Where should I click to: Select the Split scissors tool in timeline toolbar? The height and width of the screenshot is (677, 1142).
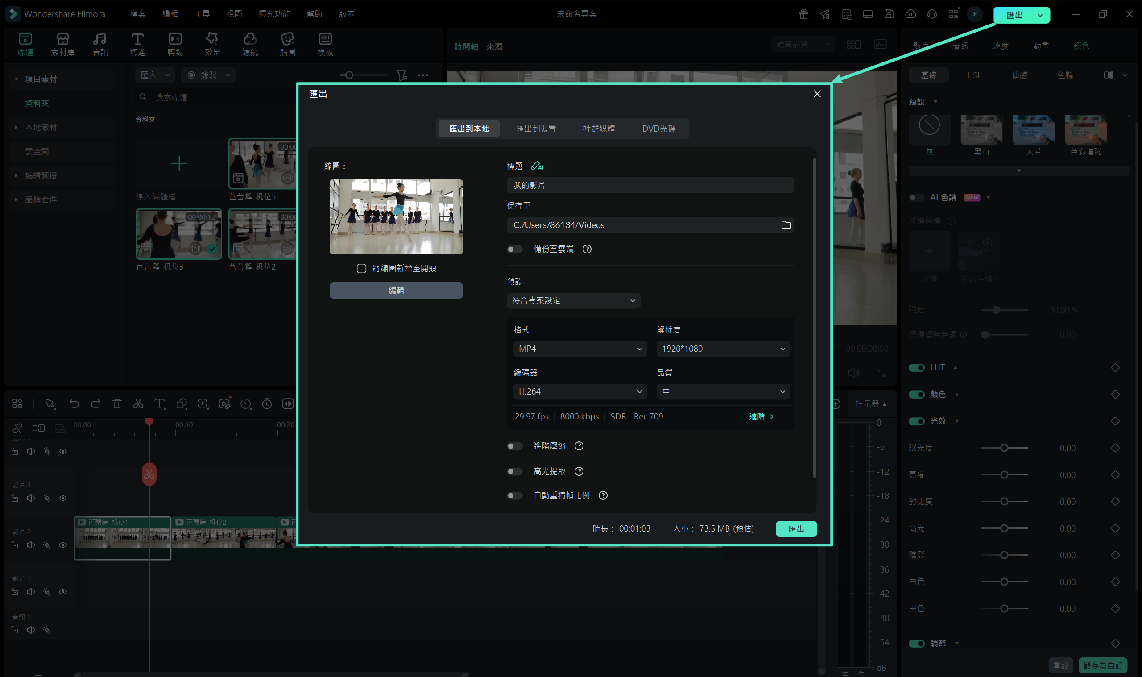coord(138,404)
